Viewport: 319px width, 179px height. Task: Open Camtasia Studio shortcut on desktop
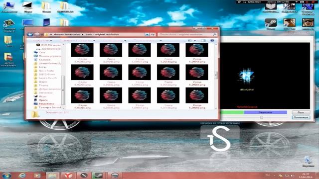pos(9,26)
